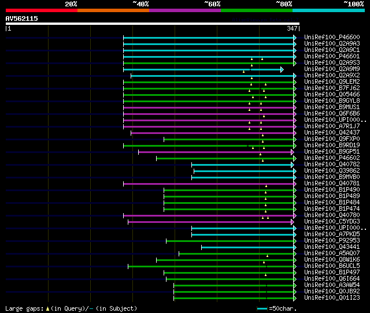Click the query end position label 347
The image size is (370, 313).
pyautogui.click(x=292, y=28)
